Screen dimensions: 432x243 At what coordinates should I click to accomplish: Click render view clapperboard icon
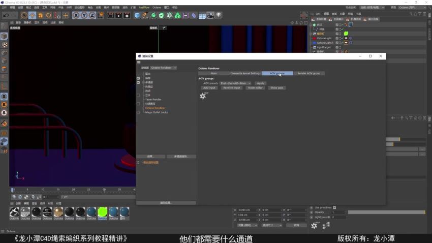[x=110, y=15]
